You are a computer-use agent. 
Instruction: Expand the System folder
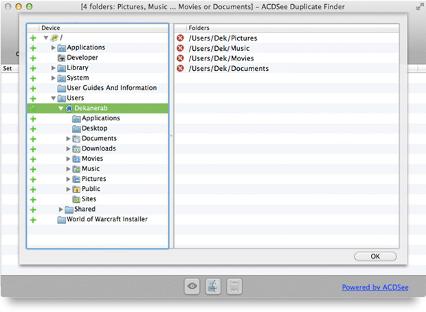pos(54,78)
